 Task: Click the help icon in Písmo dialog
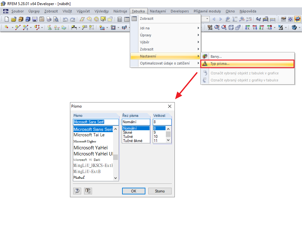tap(77, 191)
